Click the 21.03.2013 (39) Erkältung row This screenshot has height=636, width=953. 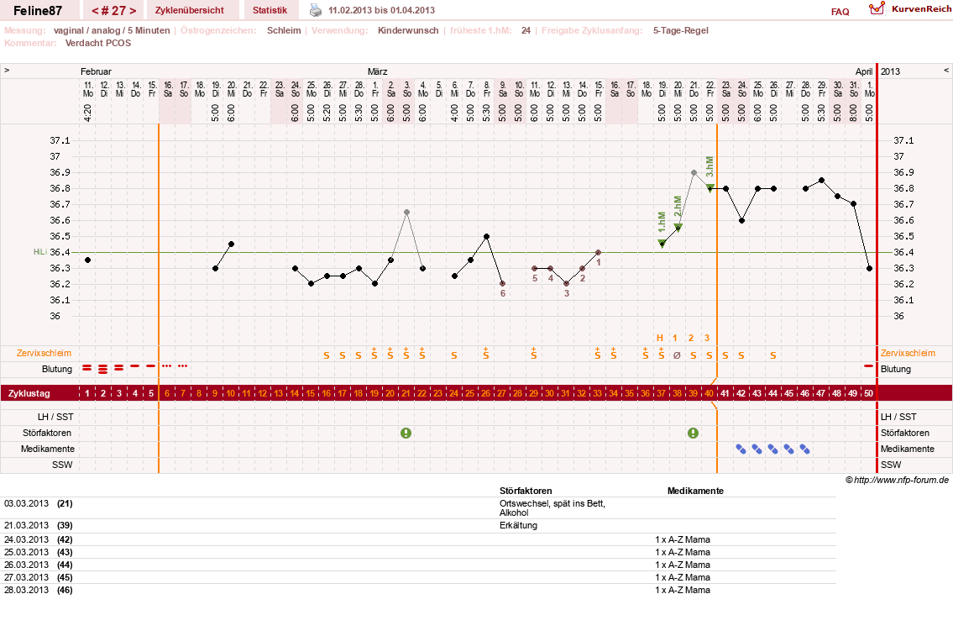[x=419, y=525]
